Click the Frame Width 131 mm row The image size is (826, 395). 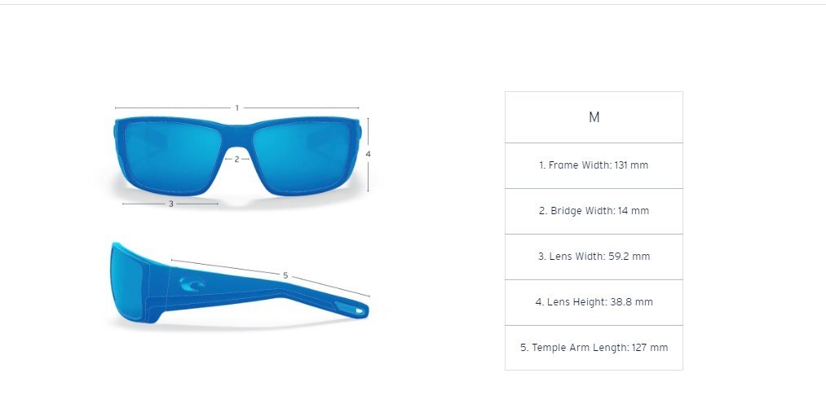pos(594,165)
